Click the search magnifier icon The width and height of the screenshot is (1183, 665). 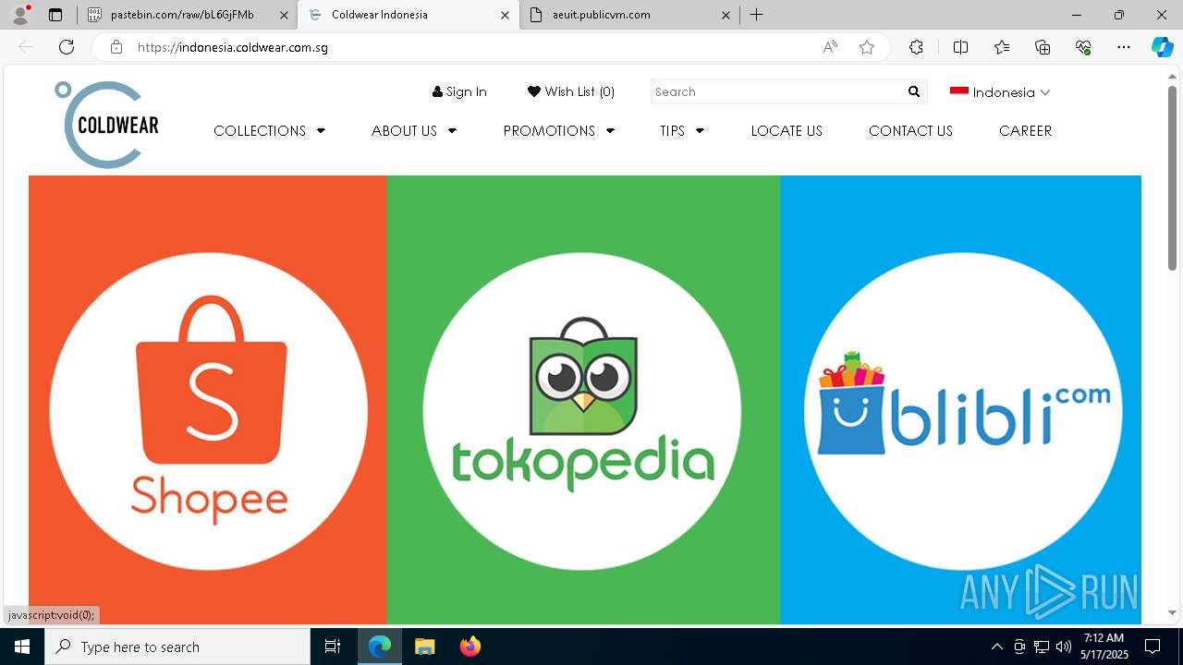(914, 91)
